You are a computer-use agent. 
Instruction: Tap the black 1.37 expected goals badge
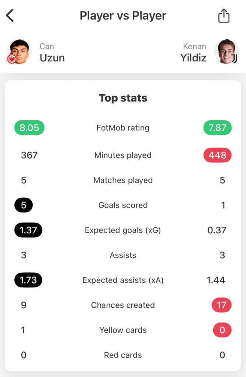click(28, 230)
